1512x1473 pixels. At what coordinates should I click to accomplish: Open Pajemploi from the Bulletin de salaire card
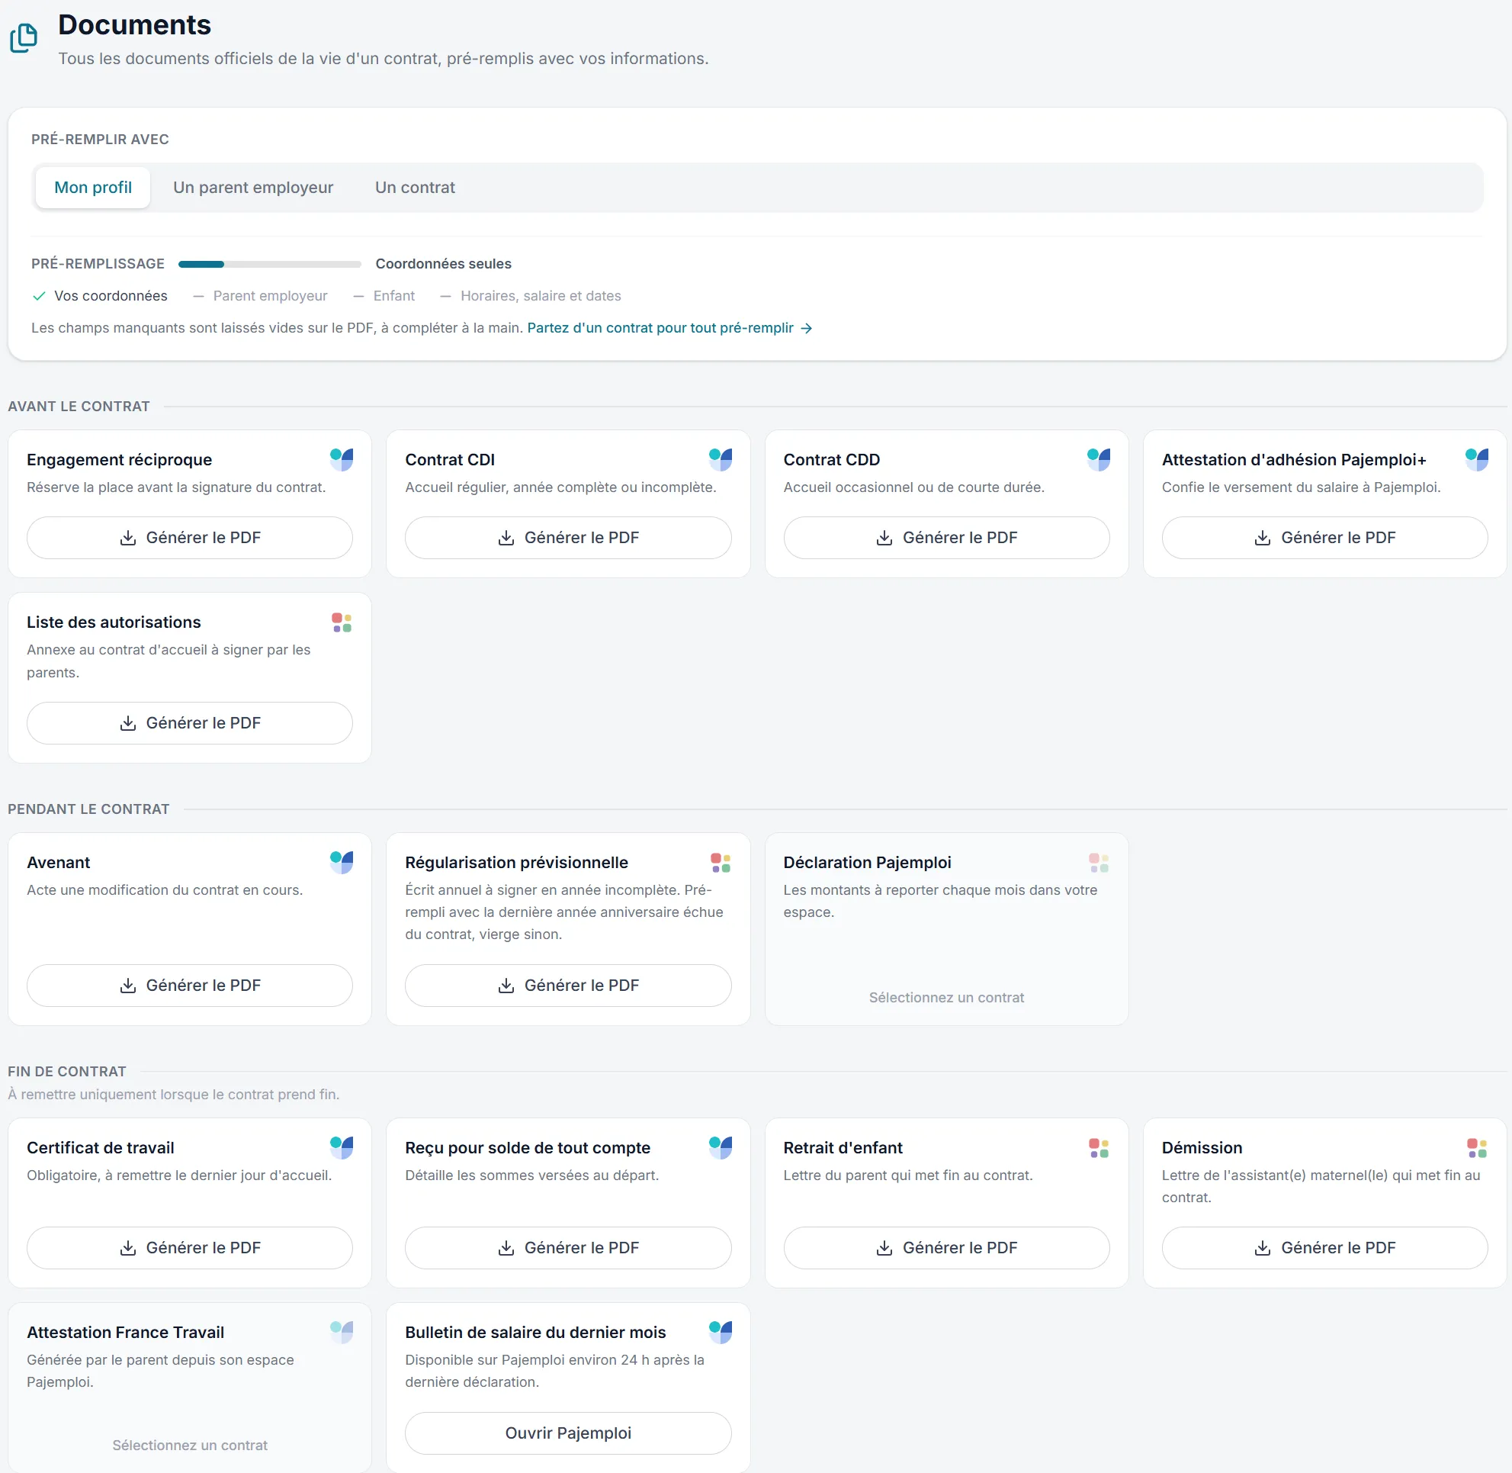tap(568, 1433)
